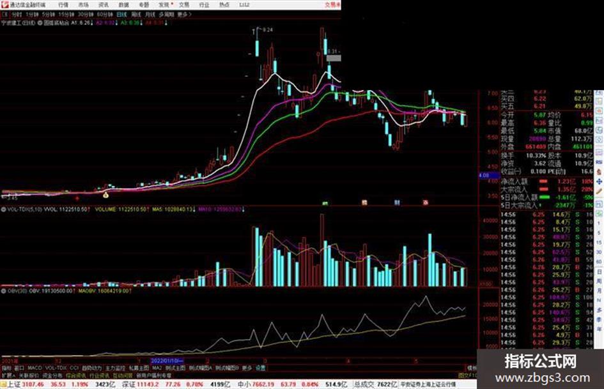This screenshot has height=389, width=604.
Task: Click the 指标 tab button
Action: (x=6, y=368)
